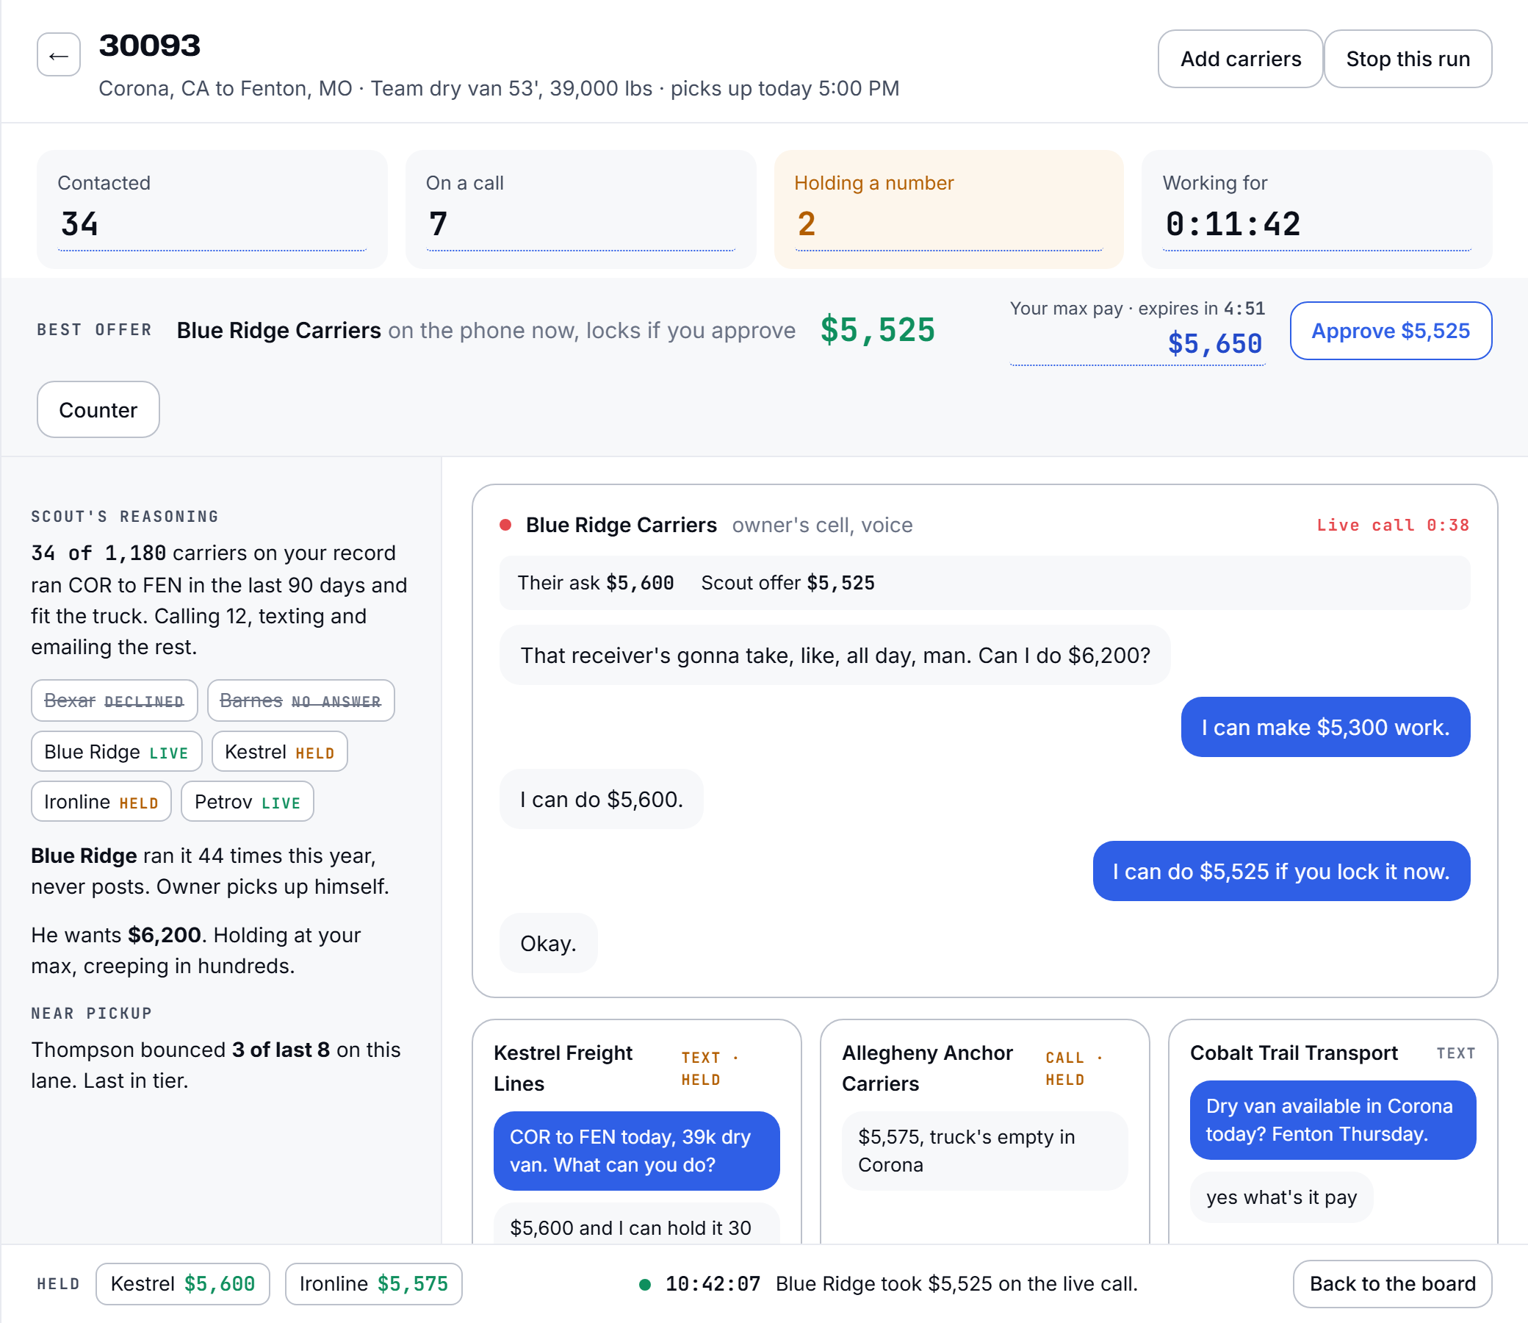Click the footer log time 10:42:07

coord(712,1284)
